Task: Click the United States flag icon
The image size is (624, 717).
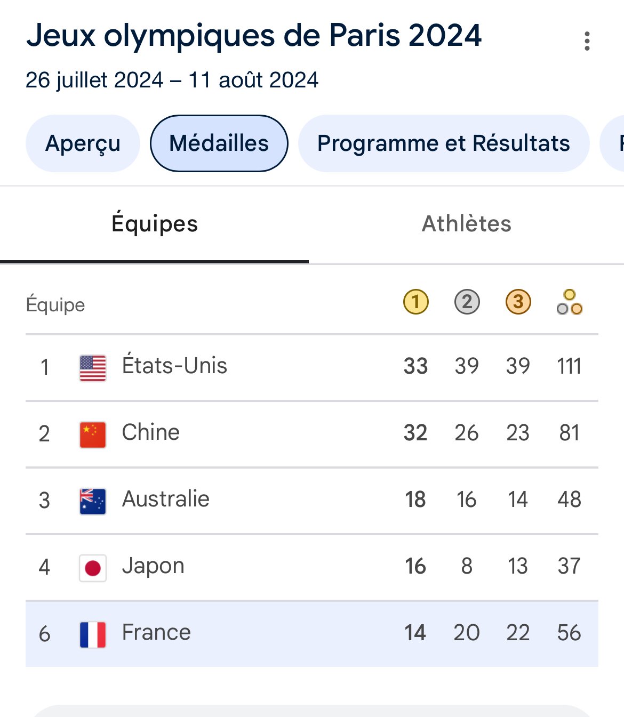Action: coord(93,368)
